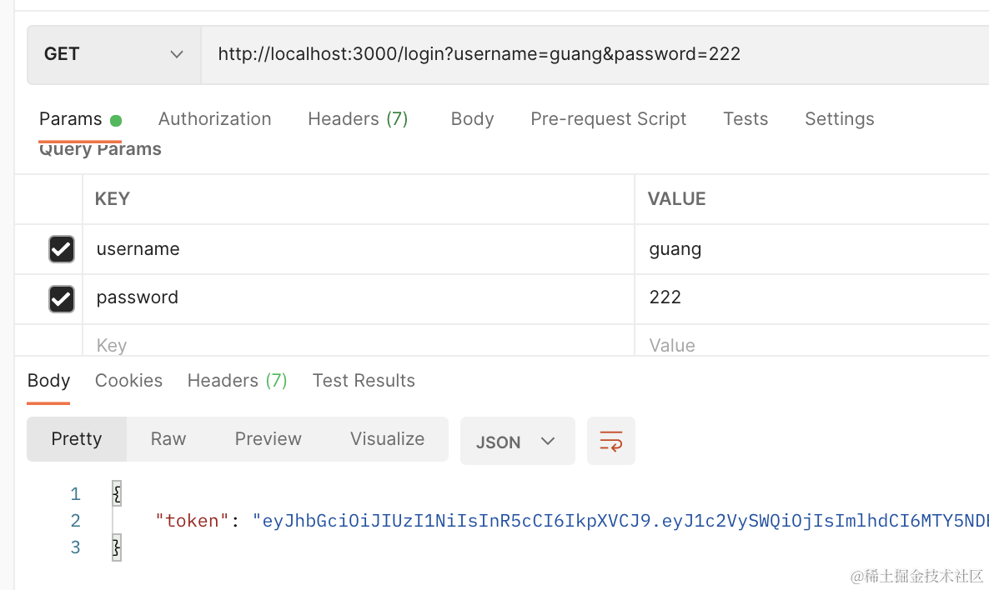Screen dimensions: 989x590
Task: Select the request Body tab
Action: click(x=472, y=119)
